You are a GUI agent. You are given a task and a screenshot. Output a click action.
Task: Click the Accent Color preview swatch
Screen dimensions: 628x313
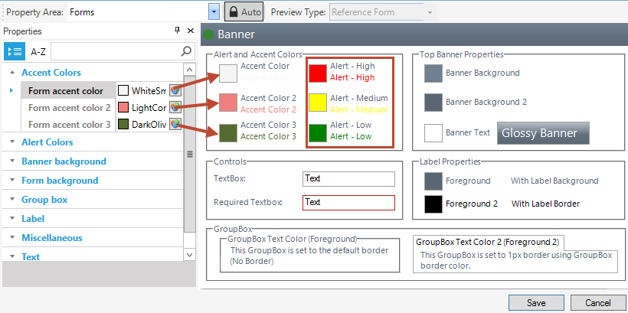tap(228, 73)
